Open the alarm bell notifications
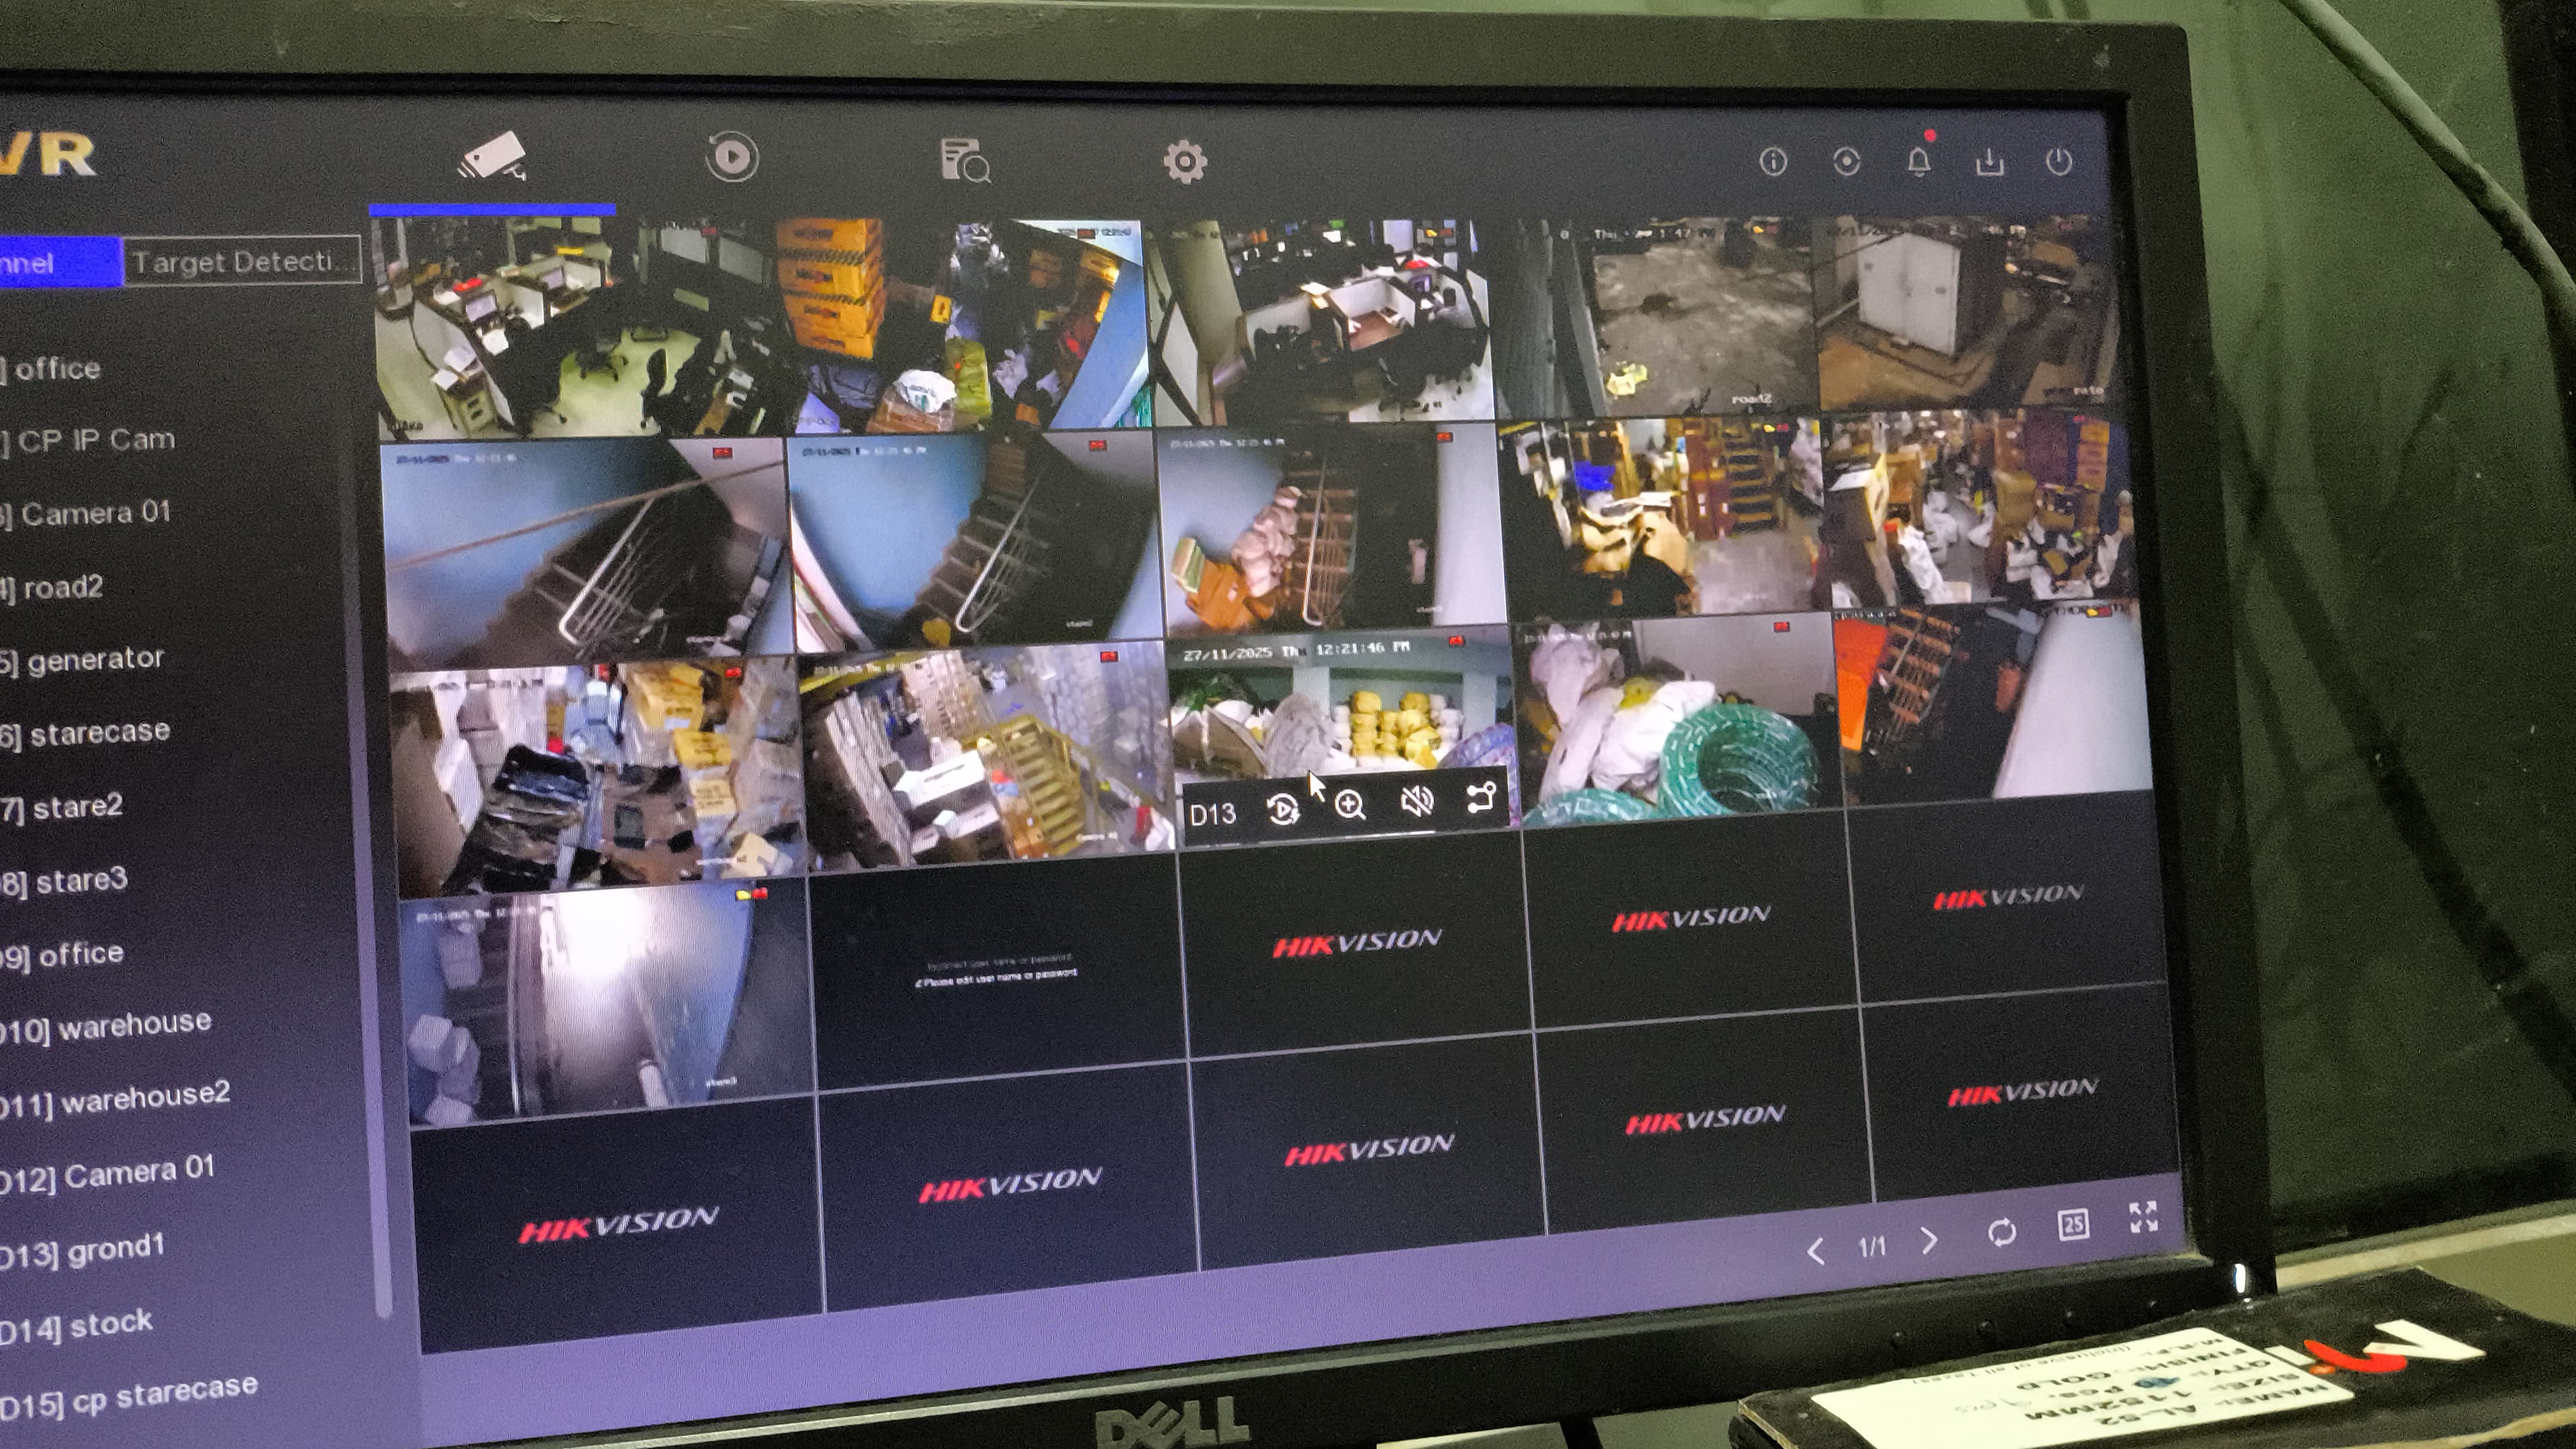Viewport: 2576px width, 1449px height. 1918,162
